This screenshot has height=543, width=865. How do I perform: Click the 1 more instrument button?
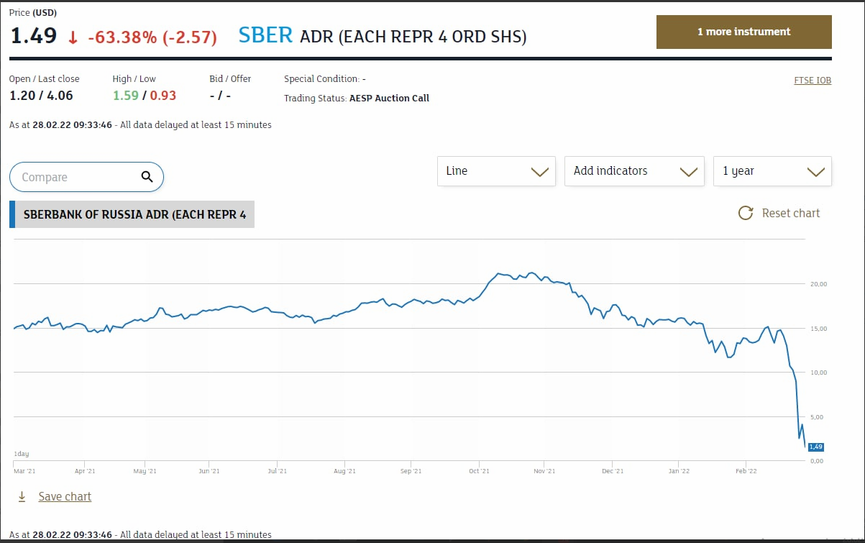pos(743,32)
